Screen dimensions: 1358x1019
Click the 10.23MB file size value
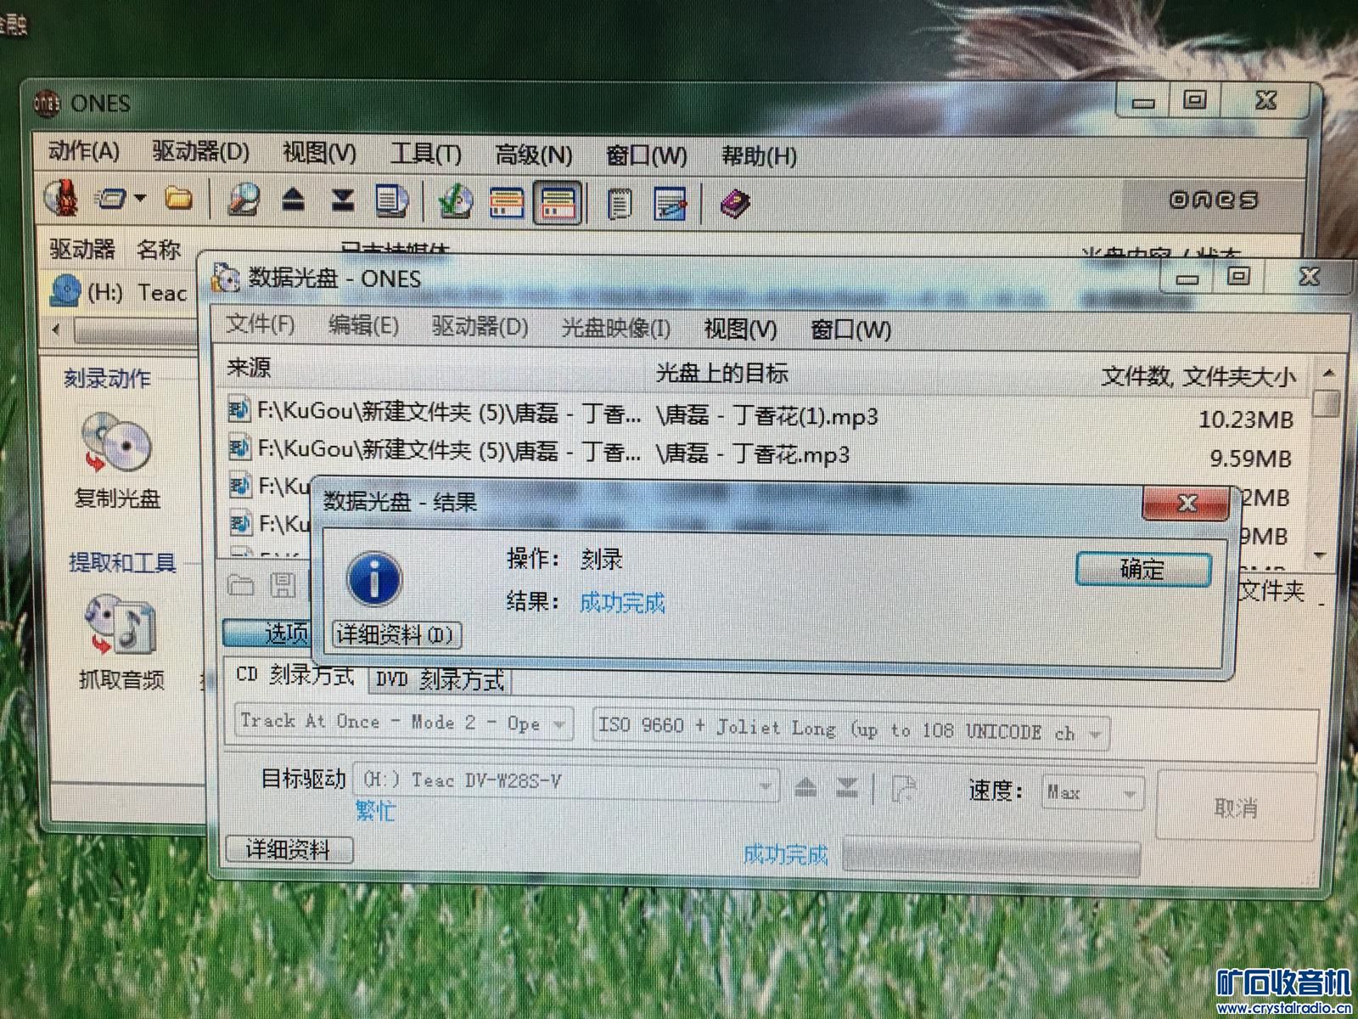[x=1246, y=419]
